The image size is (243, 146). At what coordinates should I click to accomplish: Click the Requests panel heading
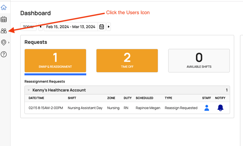tap(36, 42)
